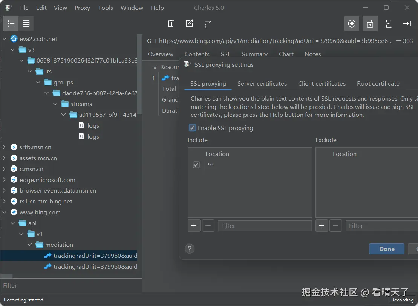The width and height of the screenshot is (418, 306).
Task: Click the second logs file icon
Action: pyautogui.click(x=81, y=136)
